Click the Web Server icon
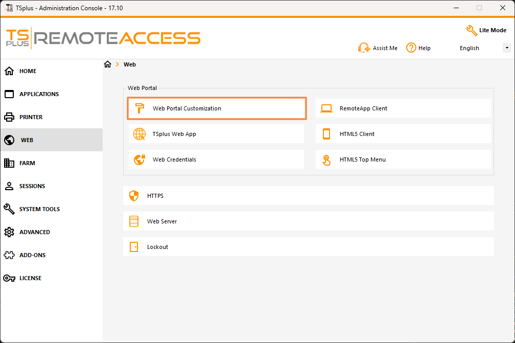This screenshot has height=343, width=515. (134, 221)
